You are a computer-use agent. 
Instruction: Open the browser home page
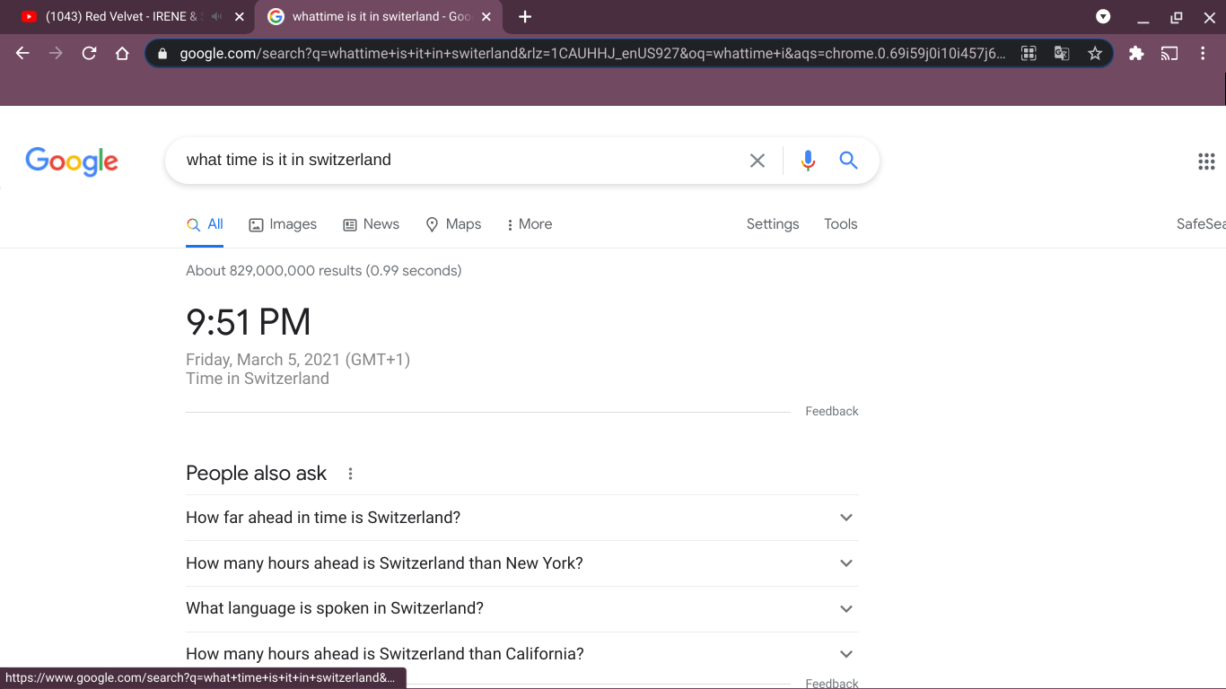(x=122, y=53)
